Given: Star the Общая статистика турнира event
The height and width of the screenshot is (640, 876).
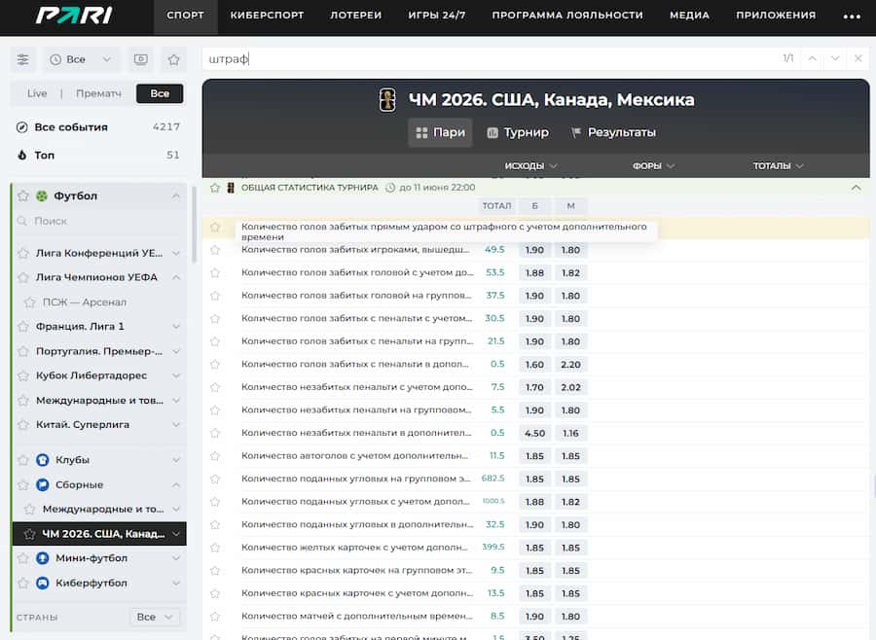Looking at the screenshot, I should (x=215, y=188).
